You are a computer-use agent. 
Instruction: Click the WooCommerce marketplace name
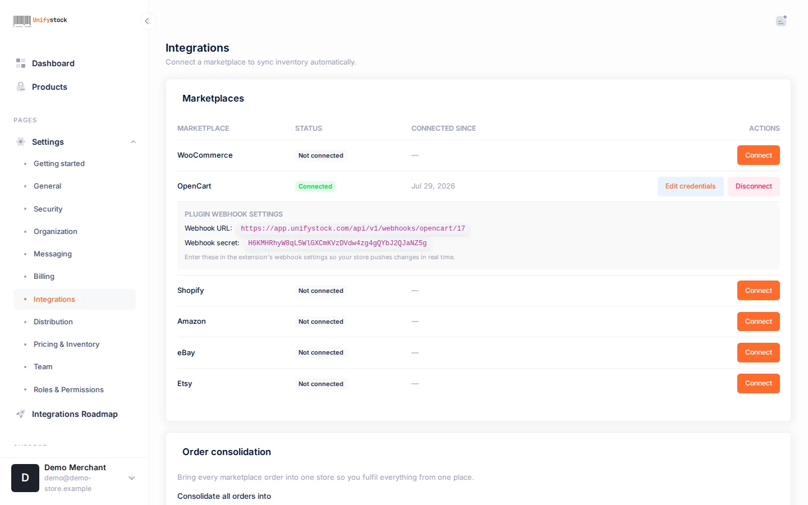coord(205,155)
